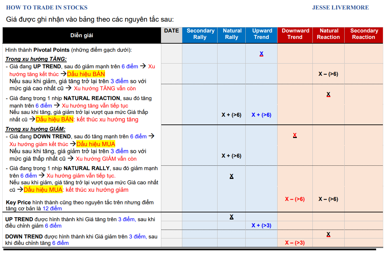Image resolution: width=389 pixels, height=254 pixels.
Task: Click the red text "Xu hướng GIẢM vẫn còn"
Action: (x=106, y=159)
